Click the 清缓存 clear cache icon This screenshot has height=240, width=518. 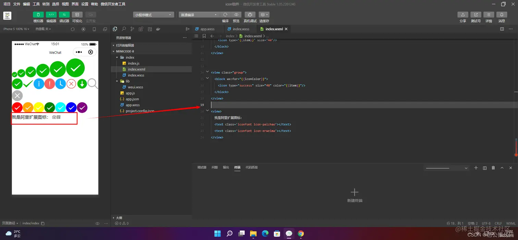(264, 15)
